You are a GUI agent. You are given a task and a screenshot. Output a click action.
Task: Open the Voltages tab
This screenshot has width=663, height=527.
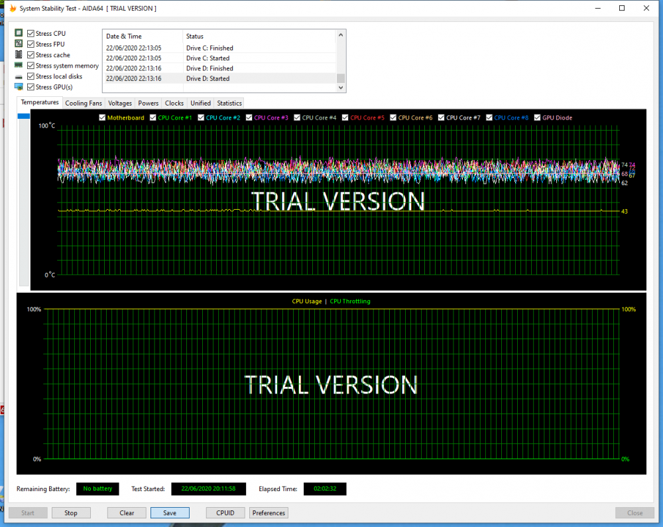coord(119,103)
